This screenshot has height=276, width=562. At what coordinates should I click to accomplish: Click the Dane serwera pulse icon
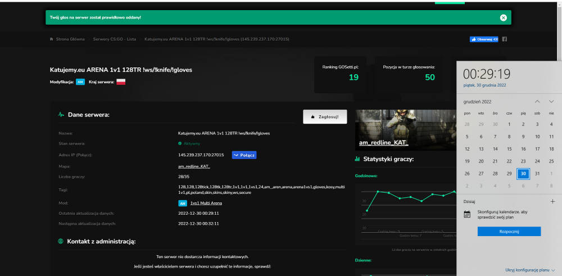pos(61,115)
